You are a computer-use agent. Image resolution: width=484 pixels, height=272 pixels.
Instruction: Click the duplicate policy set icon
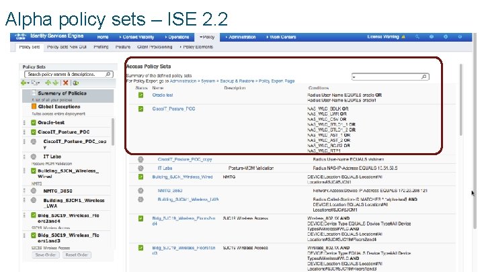pos(34,83)
